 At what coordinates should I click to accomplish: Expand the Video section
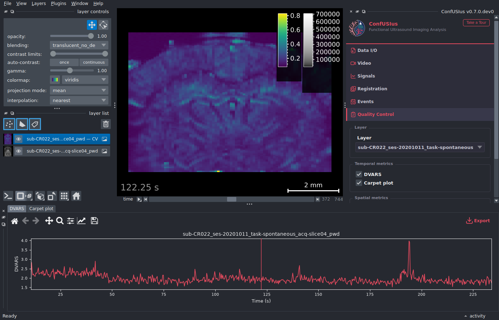click(420, 63)
